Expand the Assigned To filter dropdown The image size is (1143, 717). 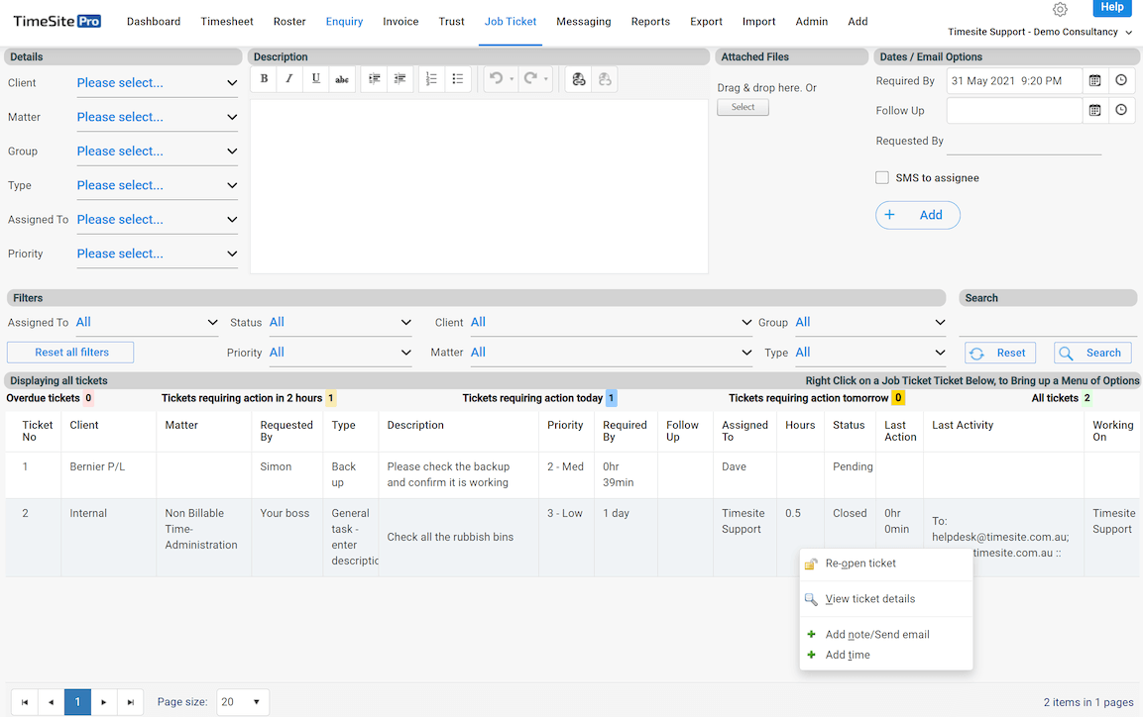[x=147, y=323]
